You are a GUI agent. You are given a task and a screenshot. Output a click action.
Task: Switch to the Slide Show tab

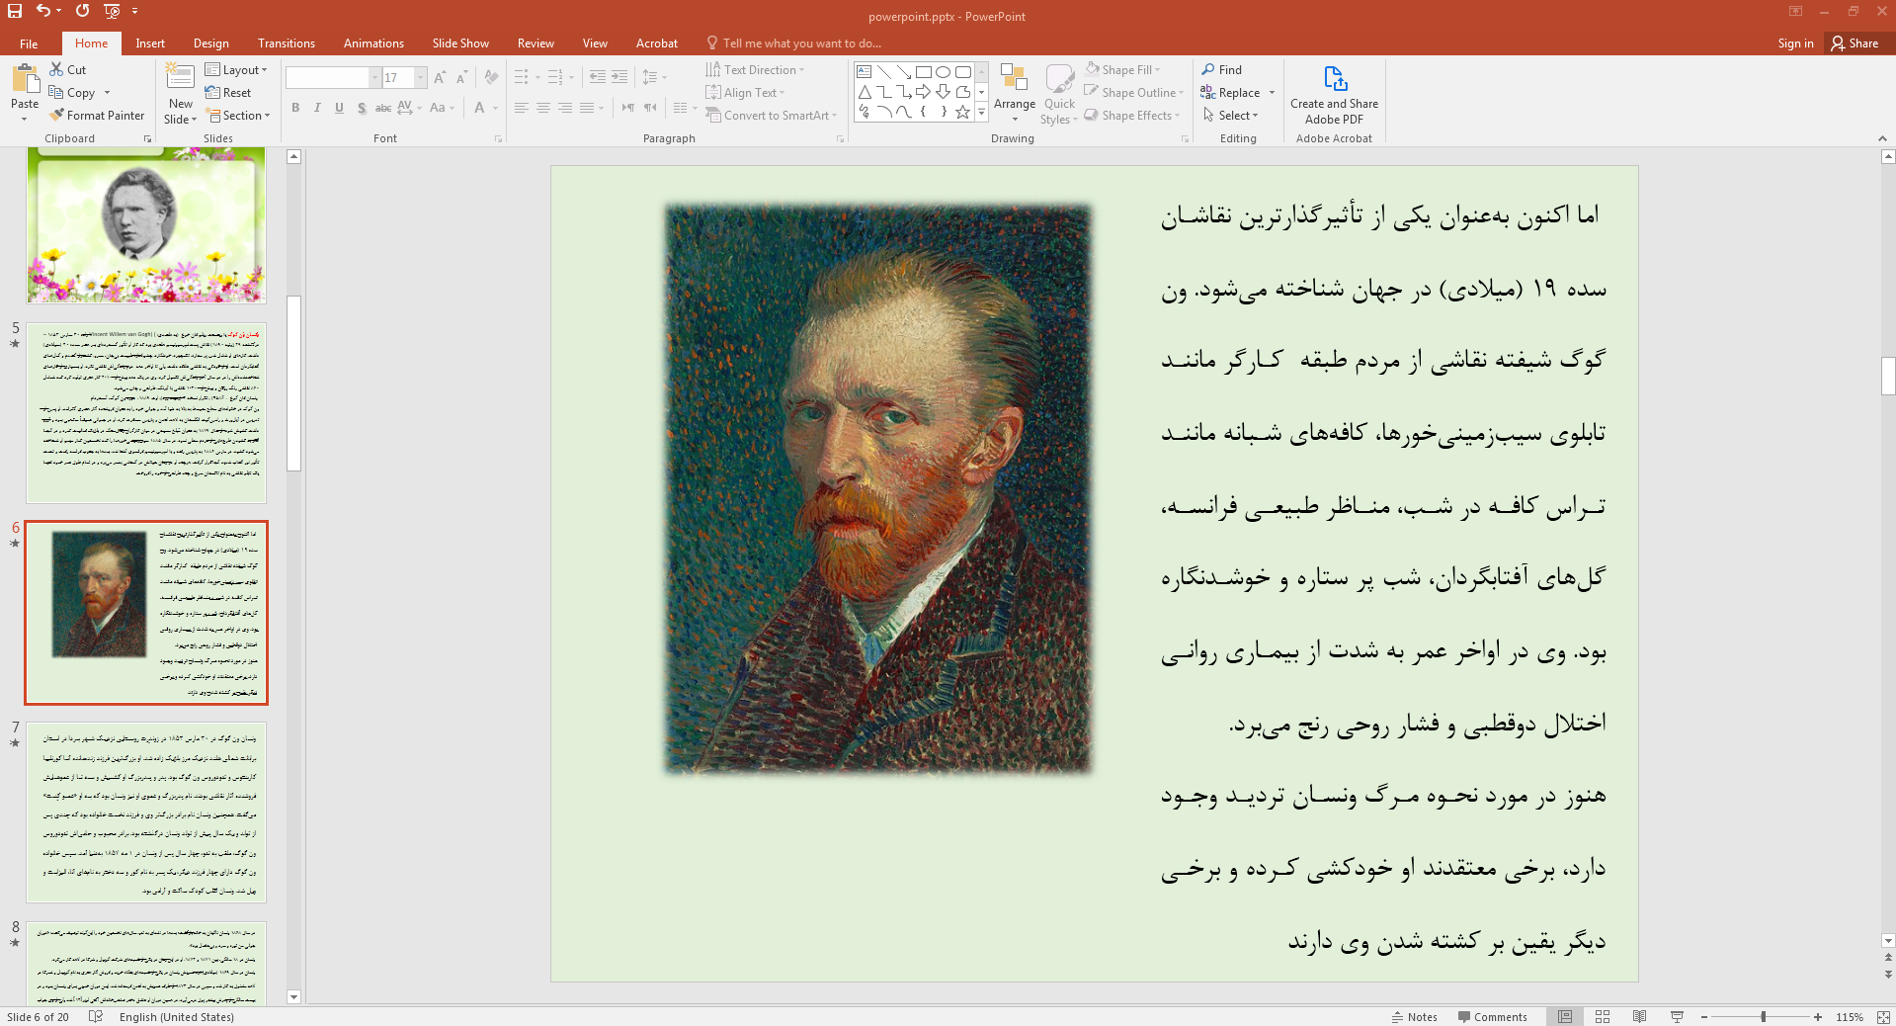(460, 43)
